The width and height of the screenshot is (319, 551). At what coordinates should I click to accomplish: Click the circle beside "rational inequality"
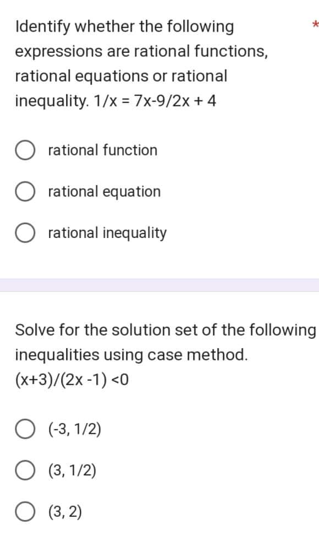tap(25, 233)
